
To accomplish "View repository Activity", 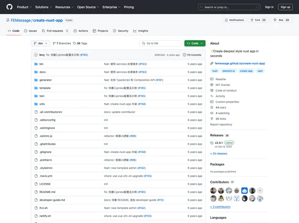I will (218, 96).
